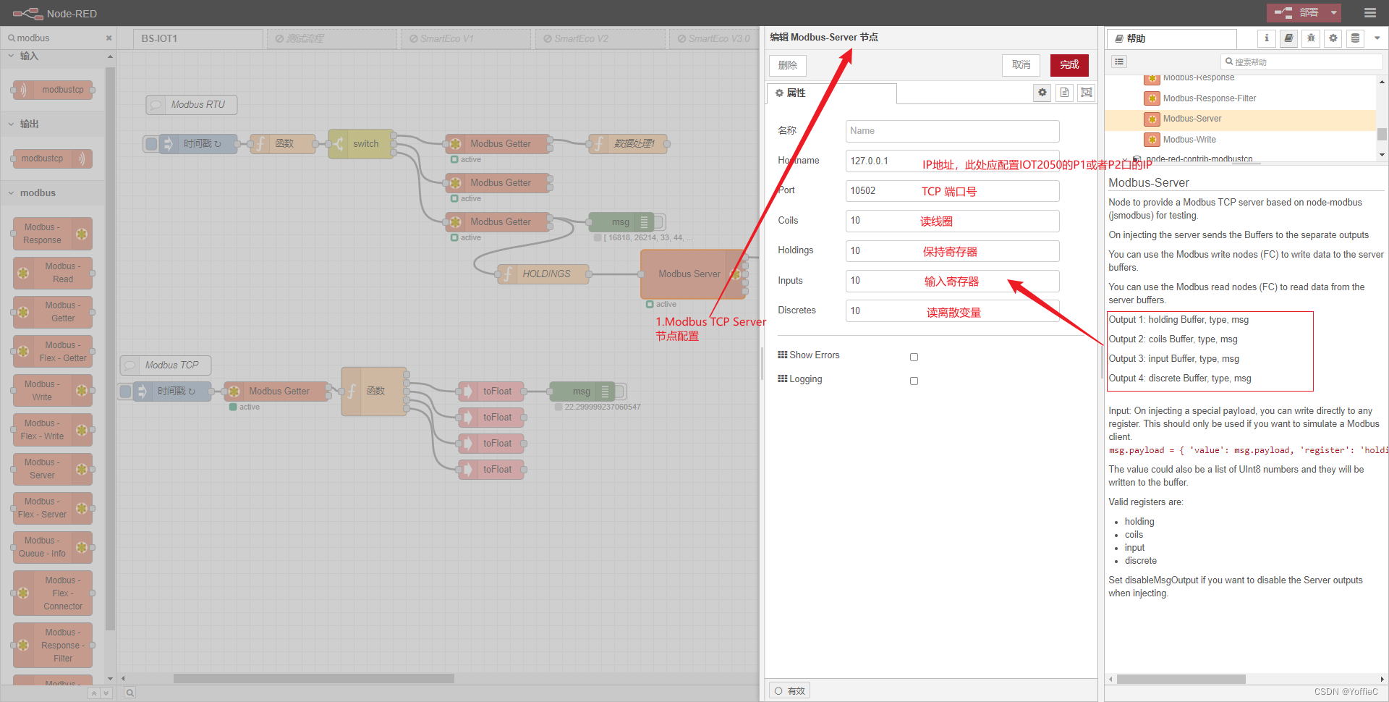This screenshot has height=702, width=1389.
Task: Clear the modbus palette search field
Action: pos(109,38)
